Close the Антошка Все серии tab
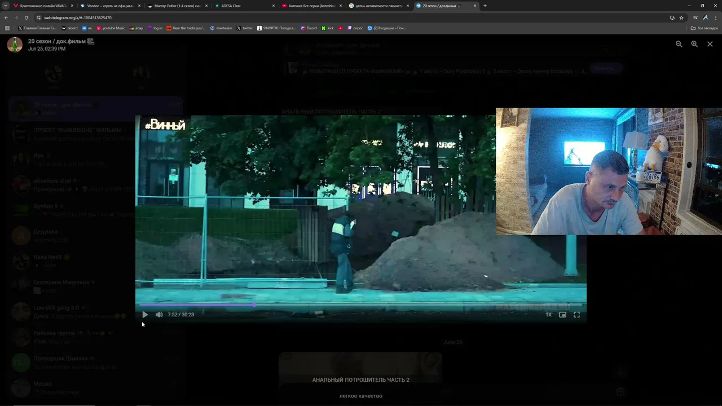Viewport: 722px width, 406px height. pyautogui.click(x=340, y=6)
